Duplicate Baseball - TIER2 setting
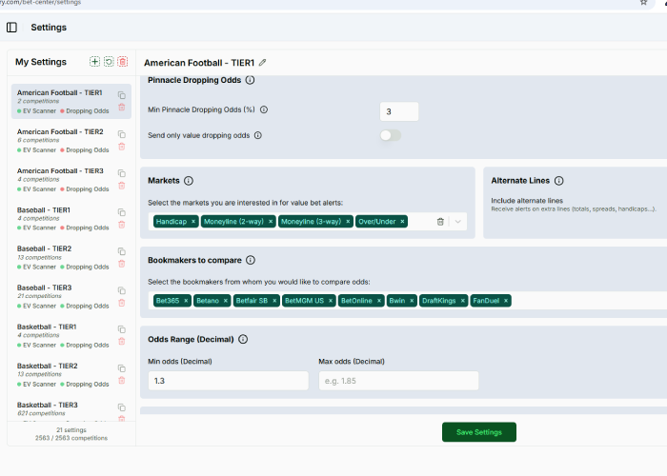667x476 pixels. click(x=122, y=251)
